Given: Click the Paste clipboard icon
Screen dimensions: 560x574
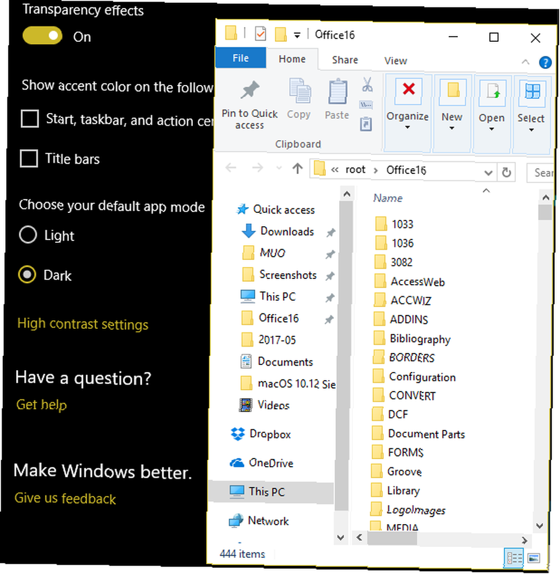Looking at the screenshot, I should click(x=337, y=92).
